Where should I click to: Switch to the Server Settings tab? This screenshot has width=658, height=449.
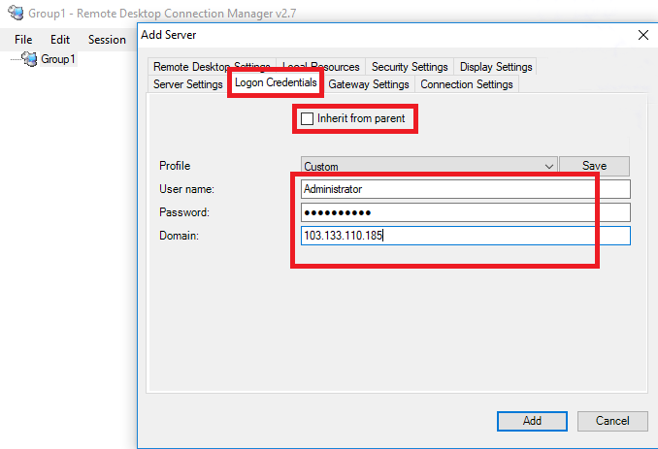(187, 84)
